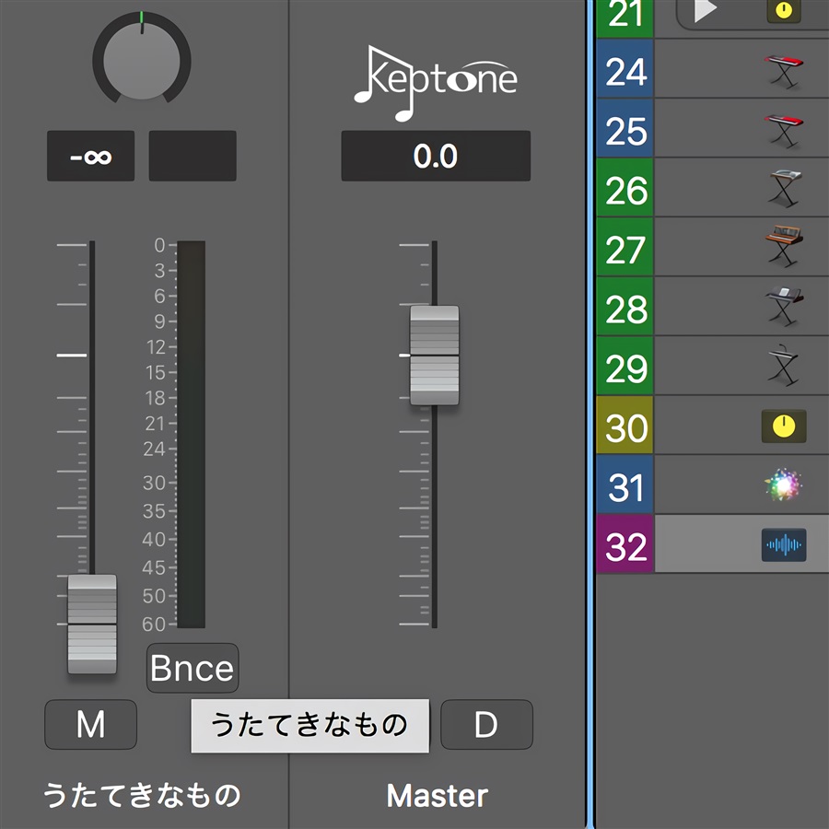Click the -∞ peak level display
Viewport: 829px width, 829px height.
(90, 156)
